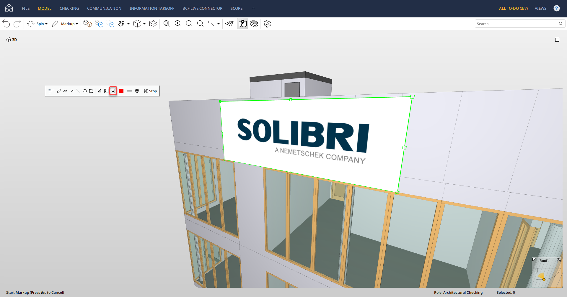Select the checklist-box markup tool
This screenshot has width=567, height=297.
coord(106,91)
